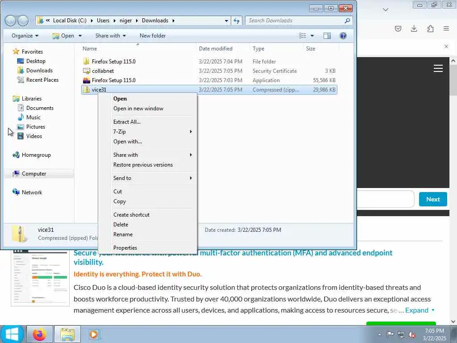Choose Open in new window
The image size is (457, 343).
138,109
